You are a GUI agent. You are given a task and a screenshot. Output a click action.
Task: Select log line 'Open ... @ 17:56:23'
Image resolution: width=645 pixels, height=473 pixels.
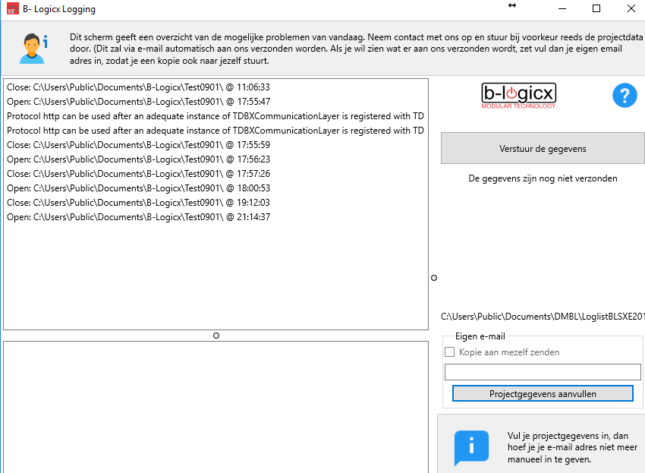pyautogui.click(x=138, y=159)
